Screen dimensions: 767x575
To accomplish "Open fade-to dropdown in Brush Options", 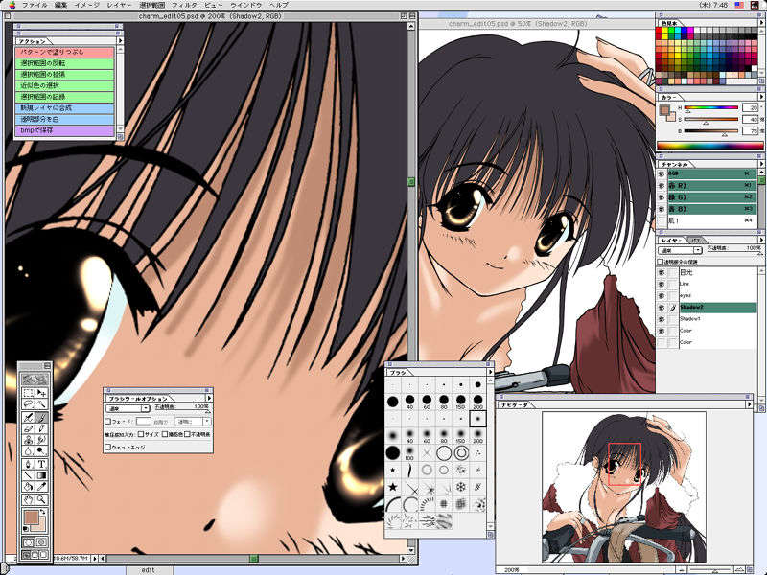I will (x=193, y=421).
